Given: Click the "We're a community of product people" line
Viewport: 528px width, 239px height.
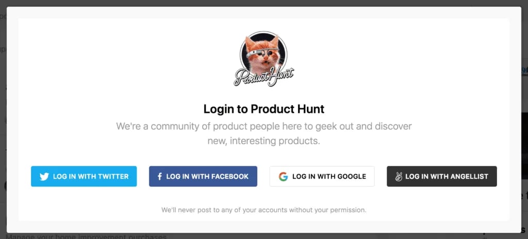Looking at the screenshot, I should pyautogui.click(x=263, y=126).
